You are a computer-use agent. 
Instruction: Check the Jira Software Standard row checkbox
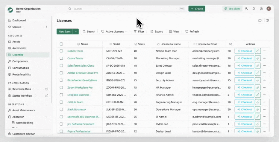coord(61,124)
